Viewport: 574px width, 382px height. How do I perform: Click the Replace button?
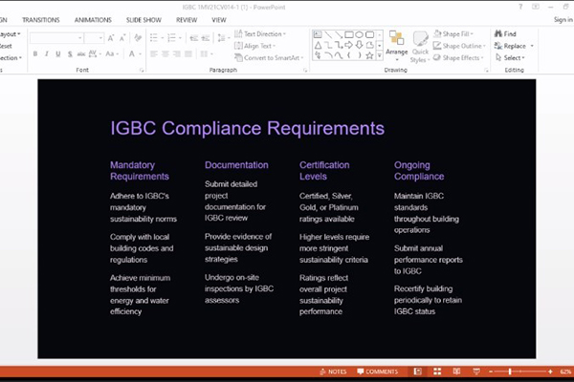514,46
